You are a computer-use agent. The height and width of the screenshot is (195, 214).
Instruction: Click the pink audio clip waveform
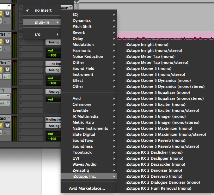click(165, 36)
